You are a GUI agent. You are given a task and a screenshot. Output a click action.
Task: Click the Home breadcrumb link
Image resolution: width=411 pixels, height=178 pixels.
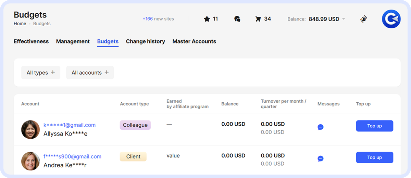point(20,24)
